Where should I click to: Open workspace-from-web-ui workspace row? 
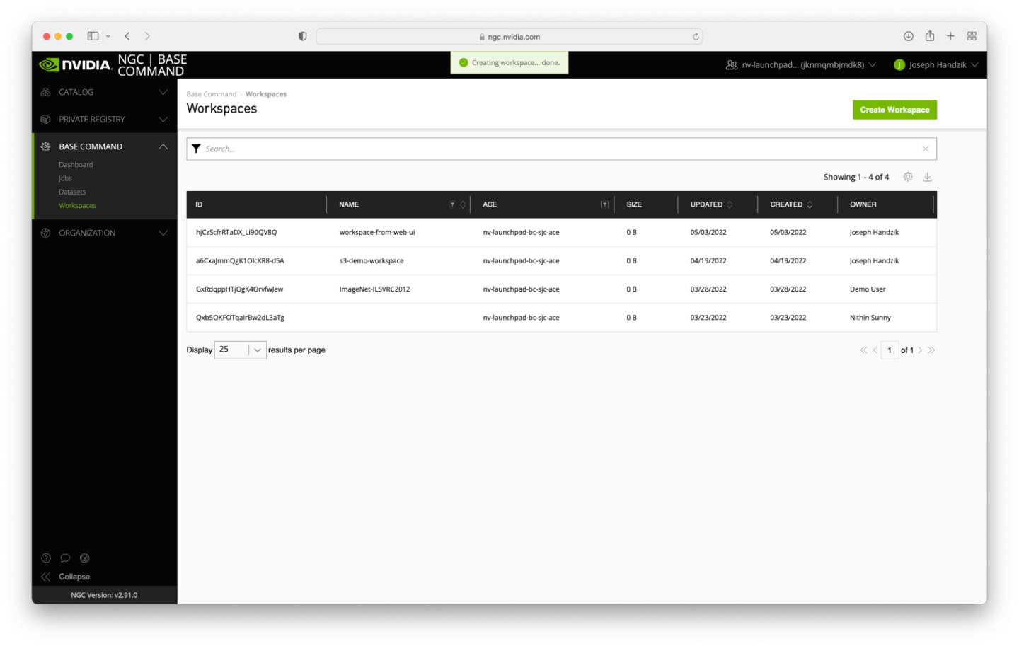376,232
